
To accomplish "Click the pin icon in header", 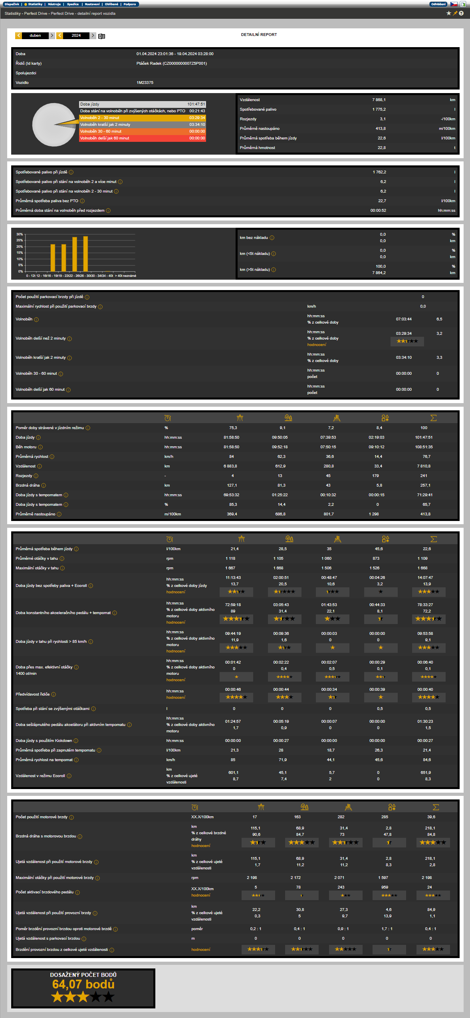I will click(455, 13).
